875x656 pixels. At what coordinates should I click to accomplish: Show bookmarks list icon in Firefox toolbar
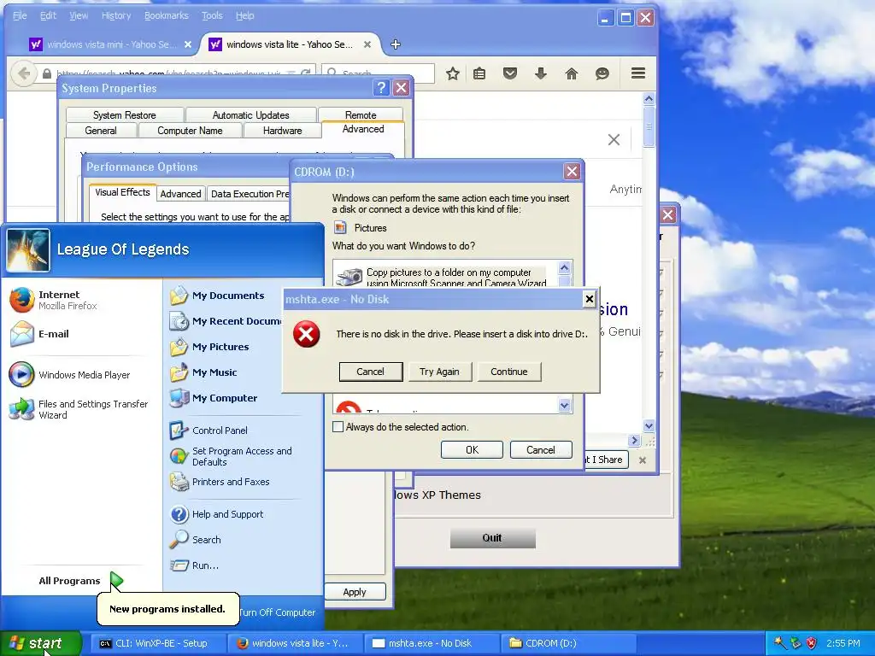pos(479,73)
